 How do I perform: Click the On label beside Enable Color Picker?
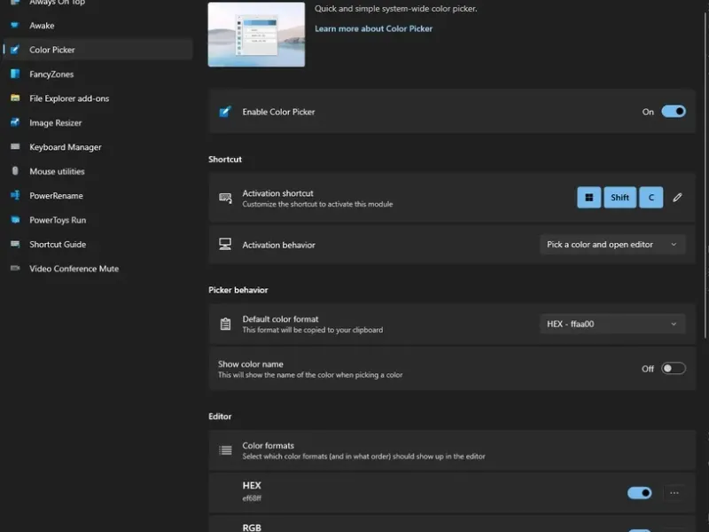648,112
